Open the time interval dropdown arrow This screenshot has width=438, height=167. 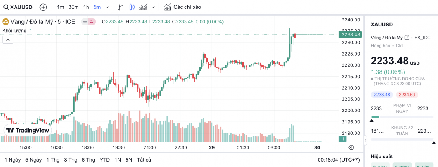click(x=107, y=7)
